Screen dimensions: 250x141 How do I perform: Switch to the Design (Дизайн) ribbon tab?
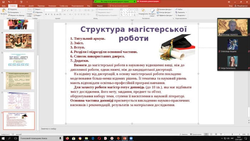pyautogui.click(x=31, y=6)
